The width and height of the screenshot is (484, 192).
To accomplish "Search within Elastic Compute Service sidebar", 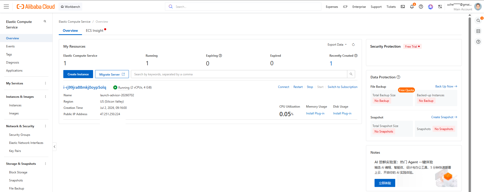I will tap(45, 21).
